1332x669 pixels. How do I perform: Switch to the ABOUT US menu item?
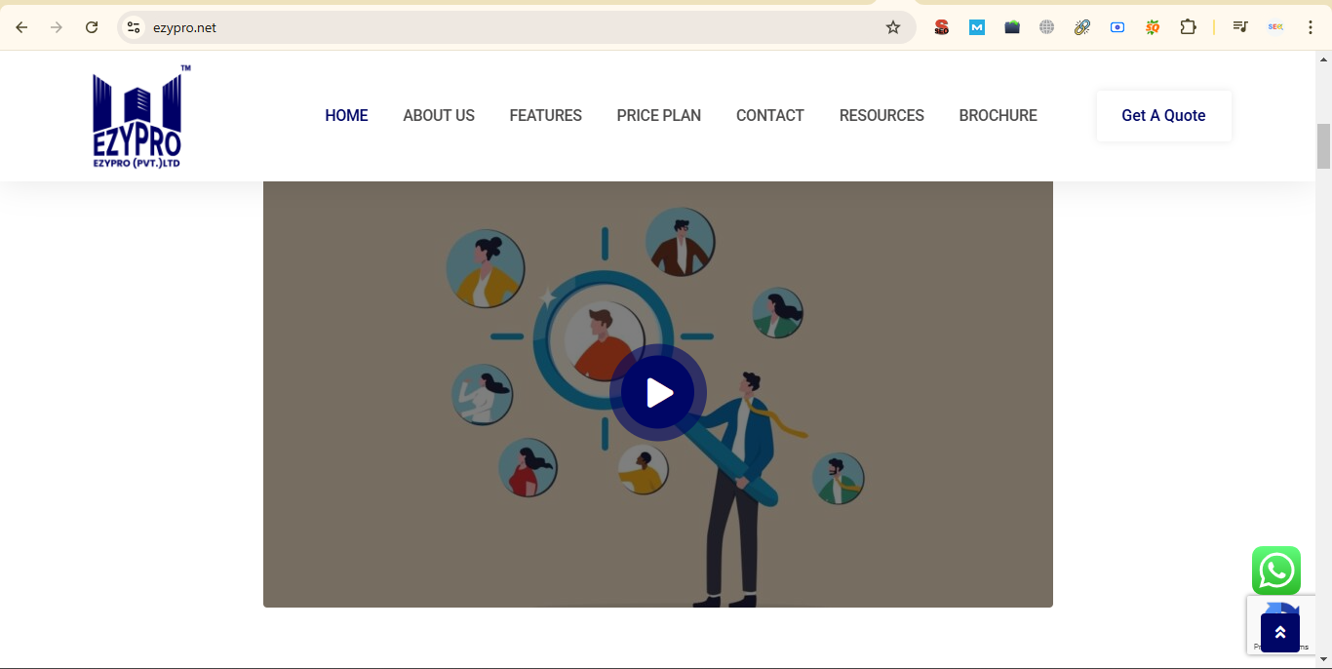pyautogui.click(x=438, y=115)
